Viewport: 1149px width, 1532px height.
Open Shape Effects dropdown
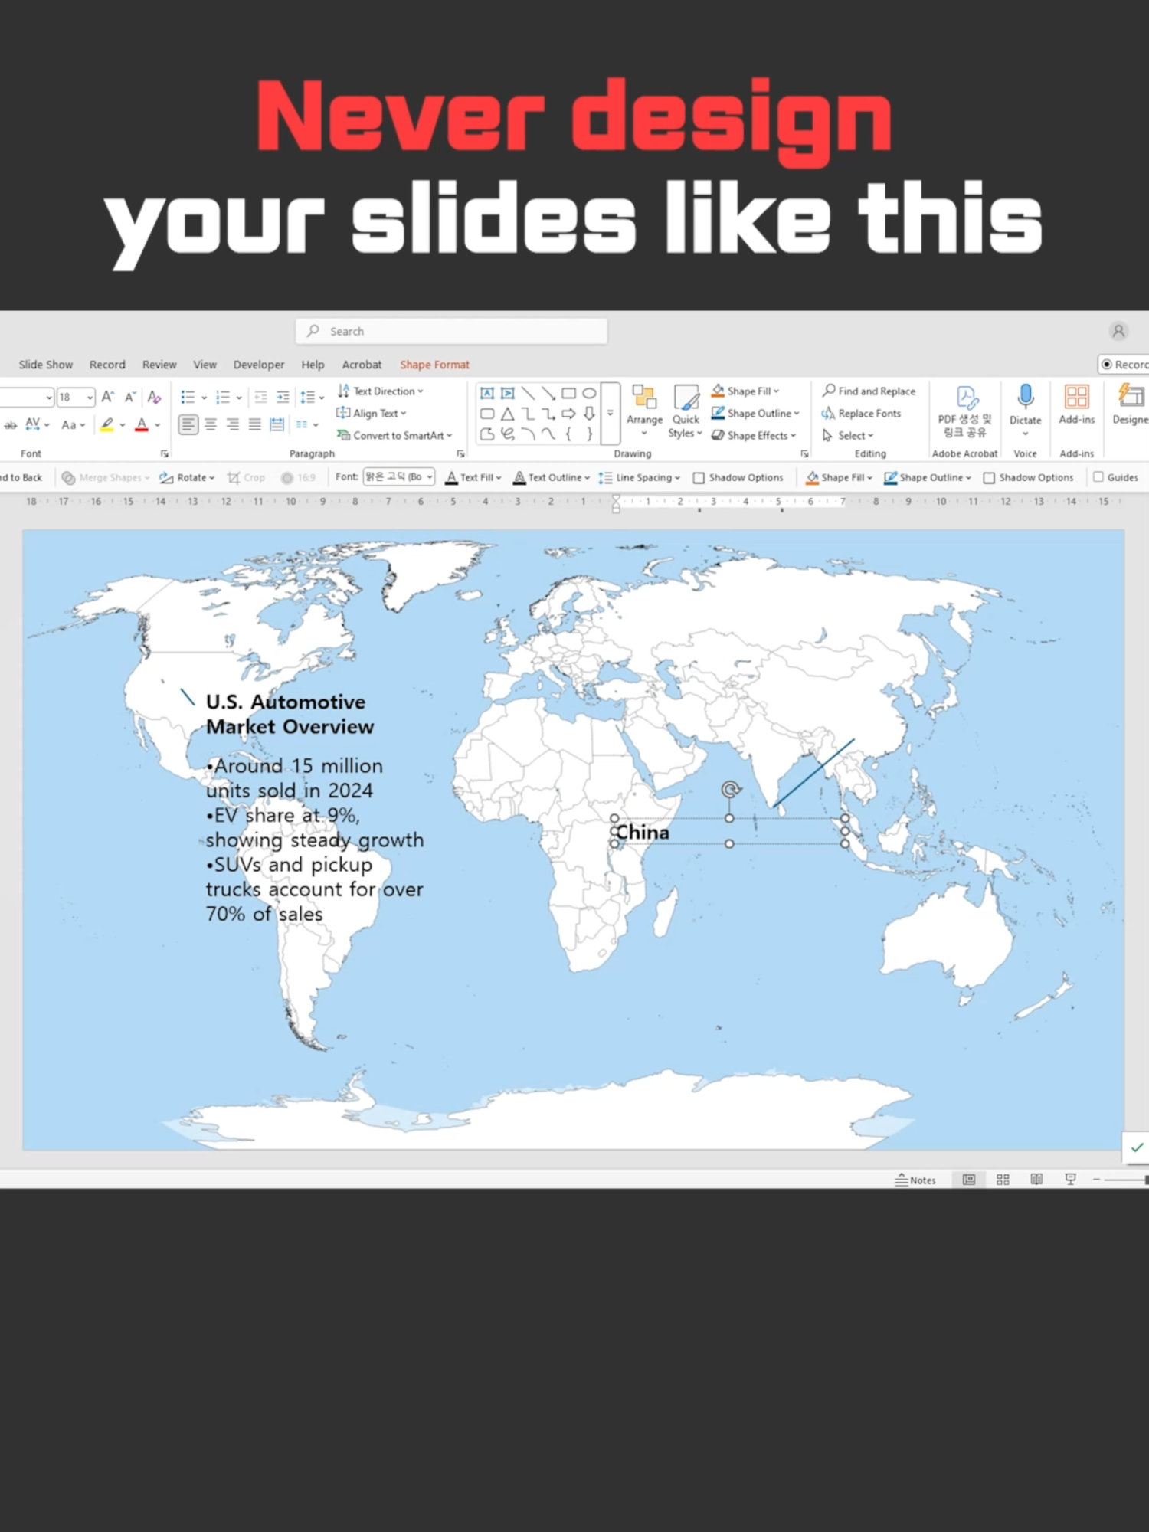[754, 435]
